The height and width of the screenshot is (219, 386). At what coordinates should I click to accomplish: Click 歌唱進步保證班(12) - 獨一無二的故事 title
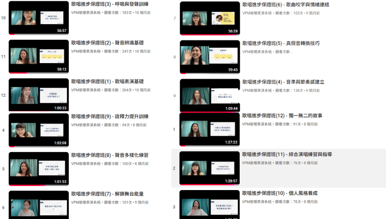282,116
